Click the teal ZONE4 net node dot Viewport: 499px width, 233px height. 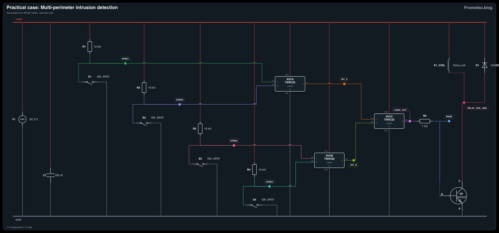[x=269, y=186]
